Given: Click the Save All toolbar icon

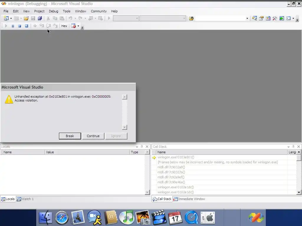Looking at the screenshot, I should tap(40, 18).
